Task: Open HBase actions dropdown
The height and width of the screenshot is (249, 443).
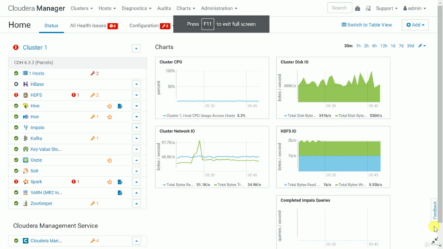Action: point(136,84)
